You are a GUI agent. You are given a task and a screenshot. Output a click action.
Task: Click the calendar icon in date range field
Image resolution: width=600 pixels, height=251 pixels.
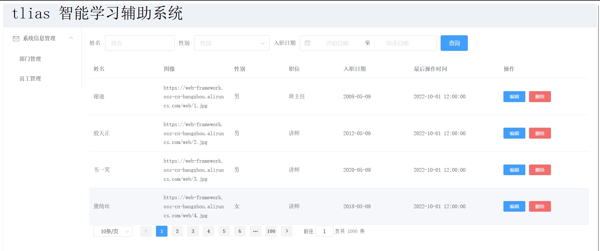click(307, 43)
